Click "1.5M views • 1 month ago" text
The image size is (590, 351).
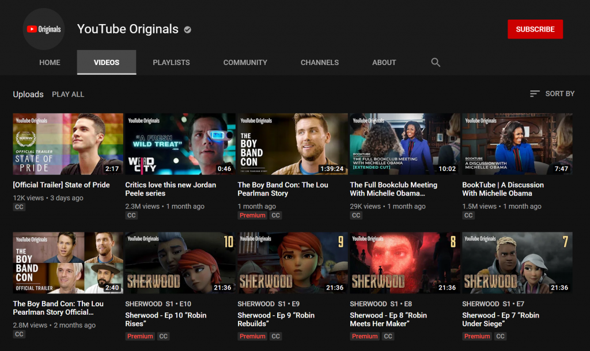tap(502, 207)
